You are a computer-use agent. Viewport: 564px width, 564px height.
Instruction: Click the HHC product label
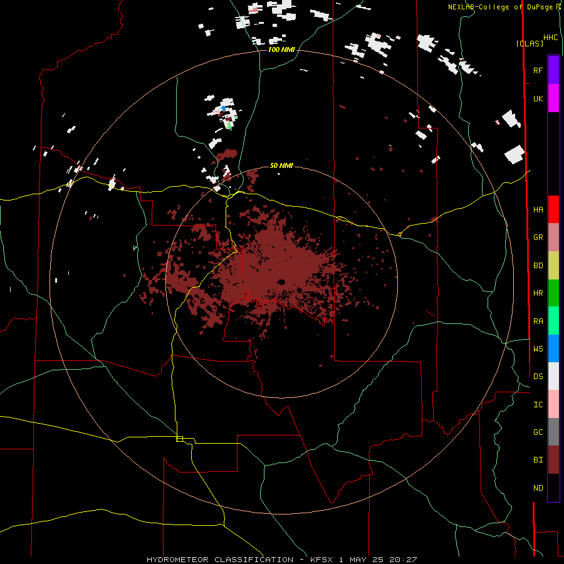tap(551, 38)
